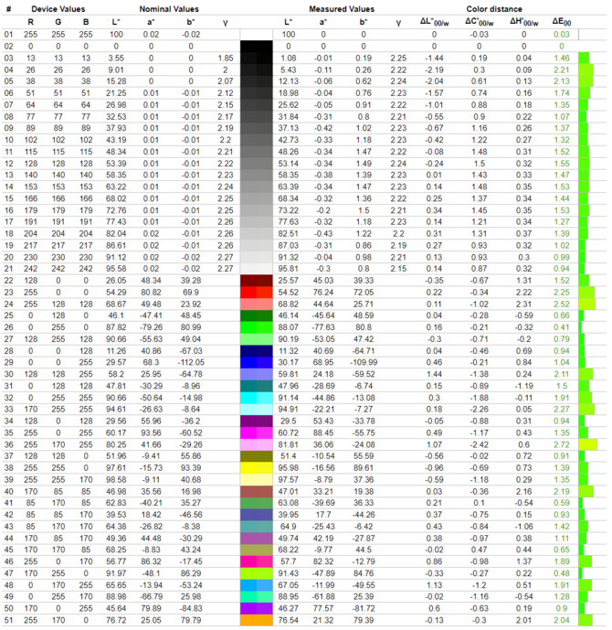Image resolution: width=612 pixels, height=630 pixels.
Task: Click the ΔE00 bar for row 04
Action: pos(586,69)
